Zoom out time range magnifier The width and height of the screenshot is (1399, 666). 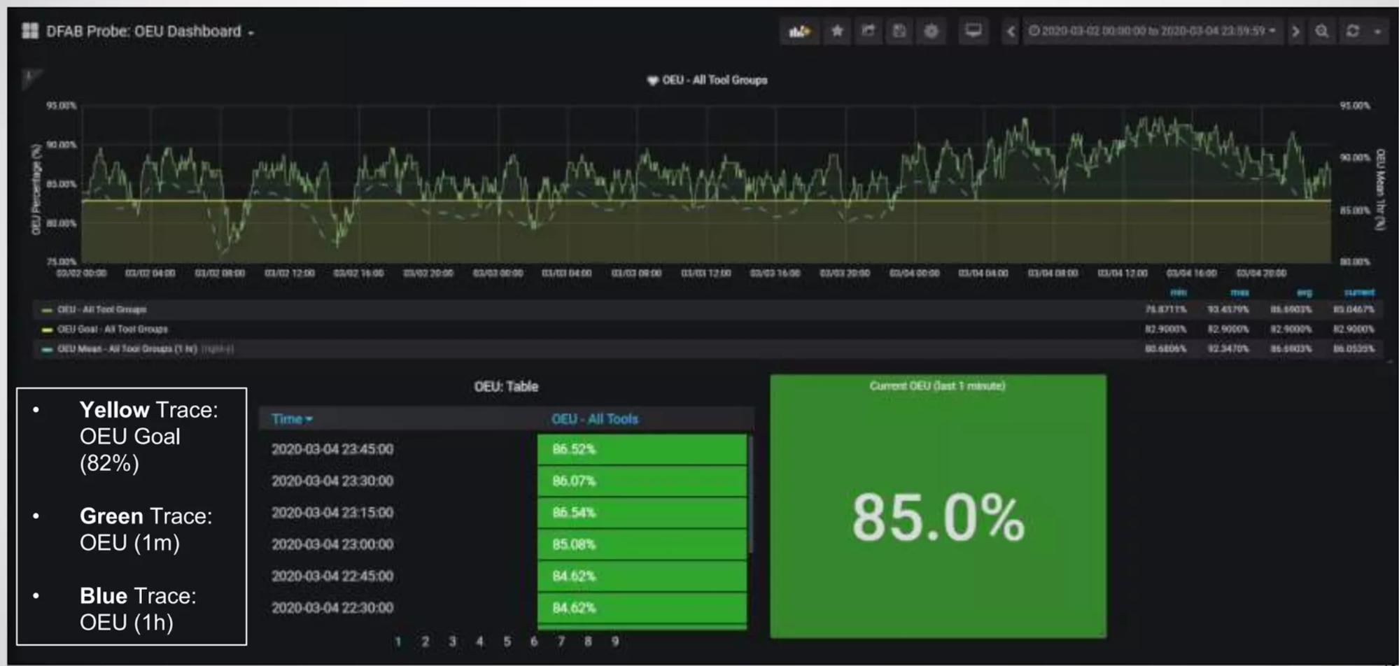tap(1321, 31)
